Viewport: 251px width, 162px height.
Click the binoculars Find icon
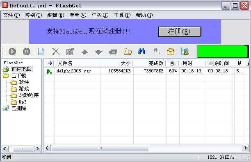(x=141, y=51)
